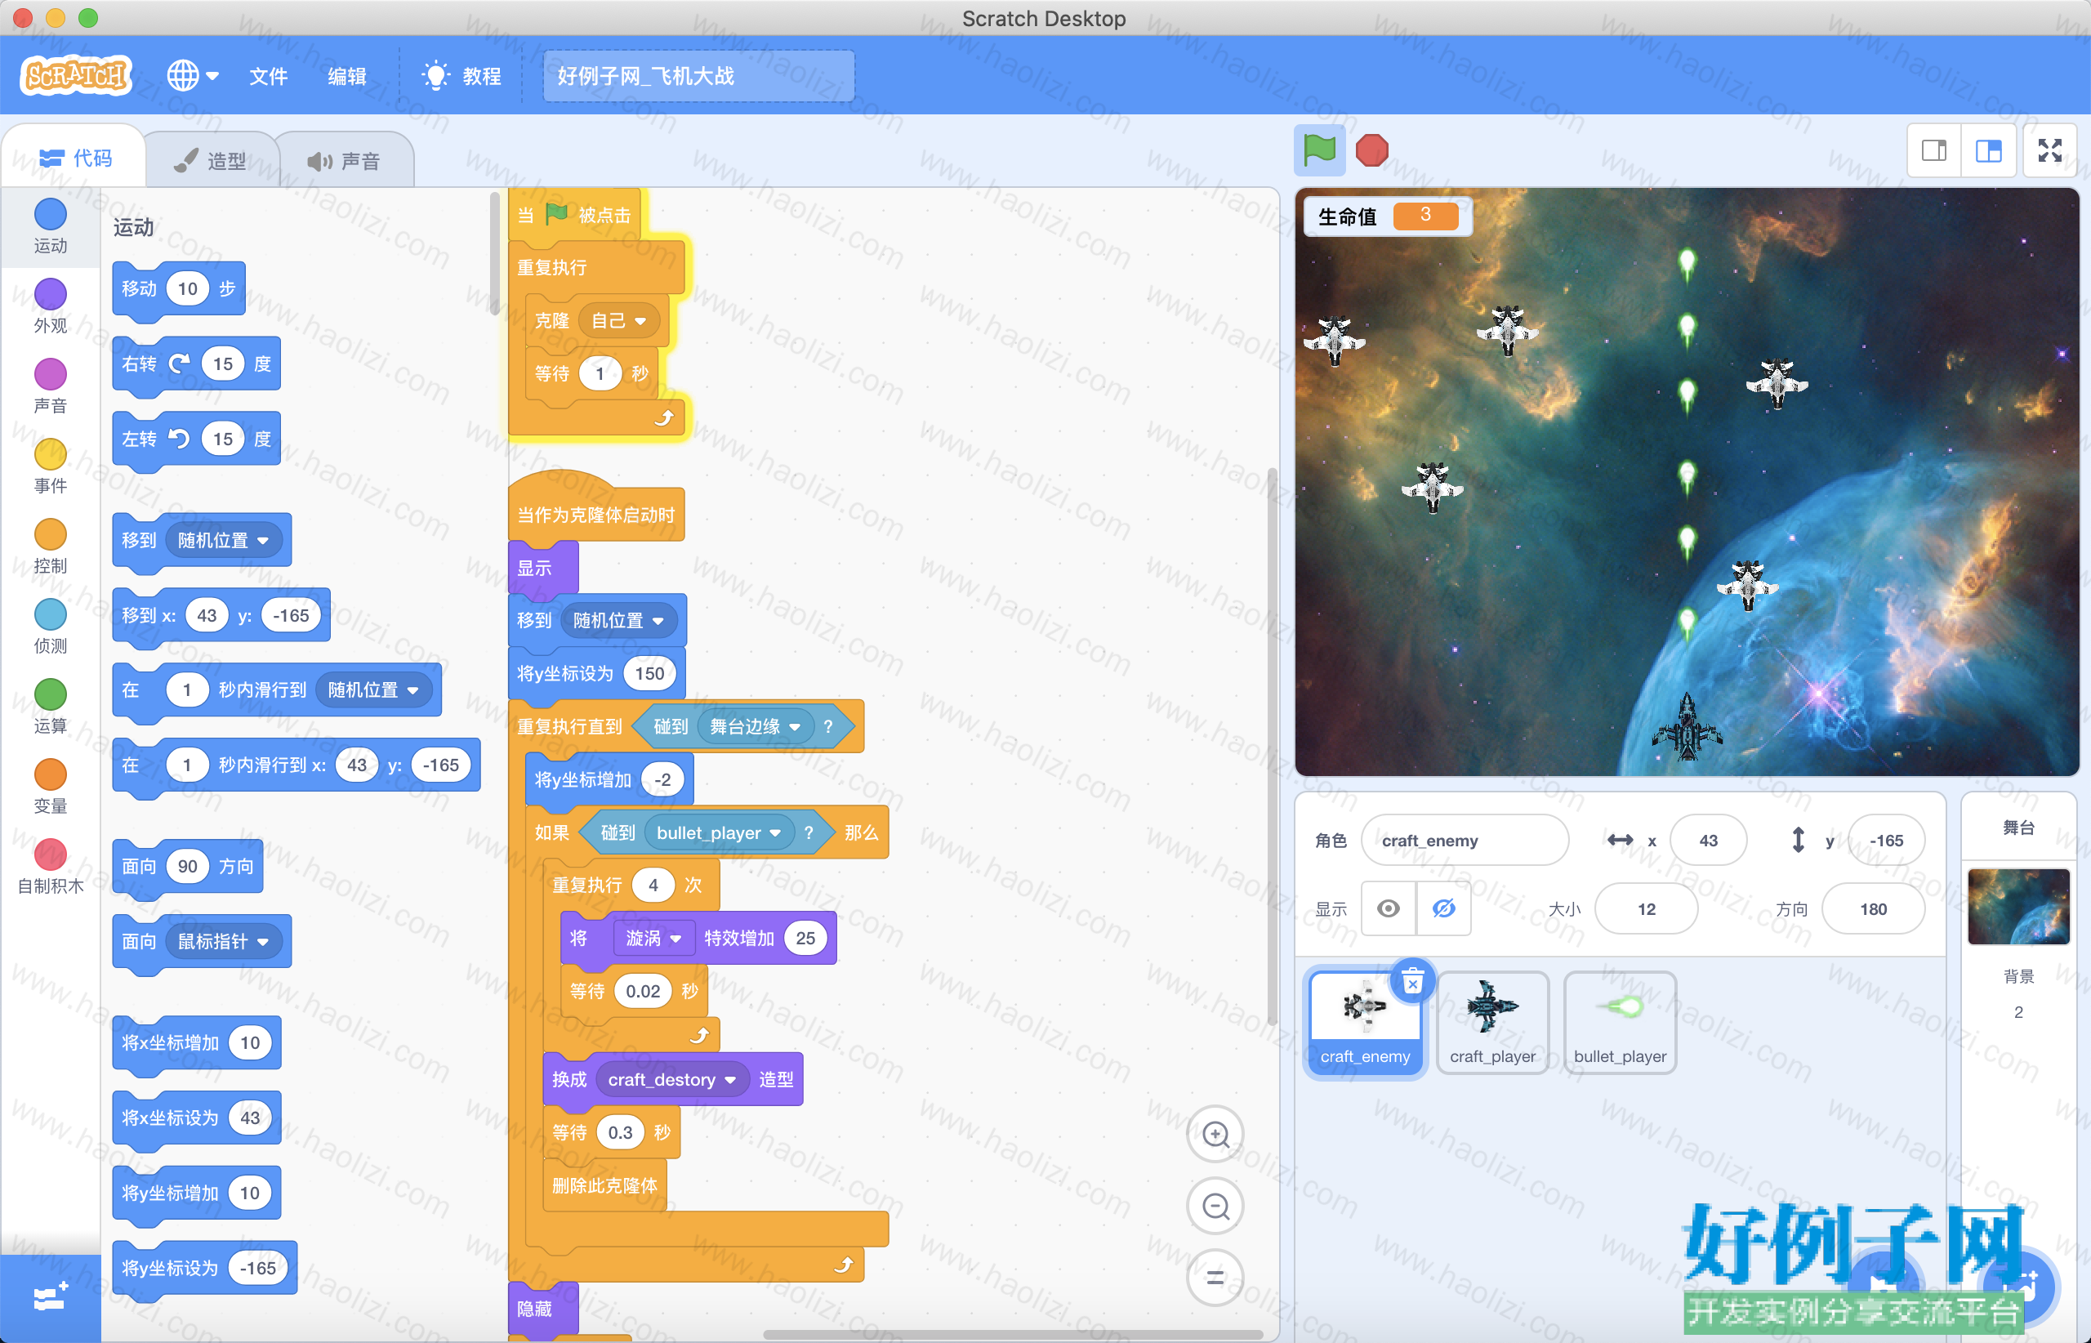This screenshot has height=1343, width=2091.
Task: Edit the sprite y position field
Action: (x=1886, y=840)
